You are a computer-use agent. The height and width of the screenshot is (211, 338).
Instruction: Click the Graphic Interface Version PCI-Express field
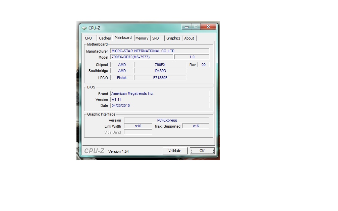click(167, 120)
